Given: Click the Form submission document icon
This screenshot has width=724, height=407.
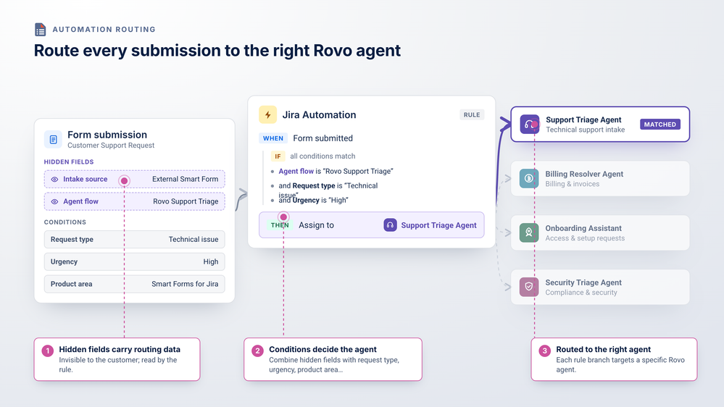Looking at the screenshot, I should tap(53, 139).
